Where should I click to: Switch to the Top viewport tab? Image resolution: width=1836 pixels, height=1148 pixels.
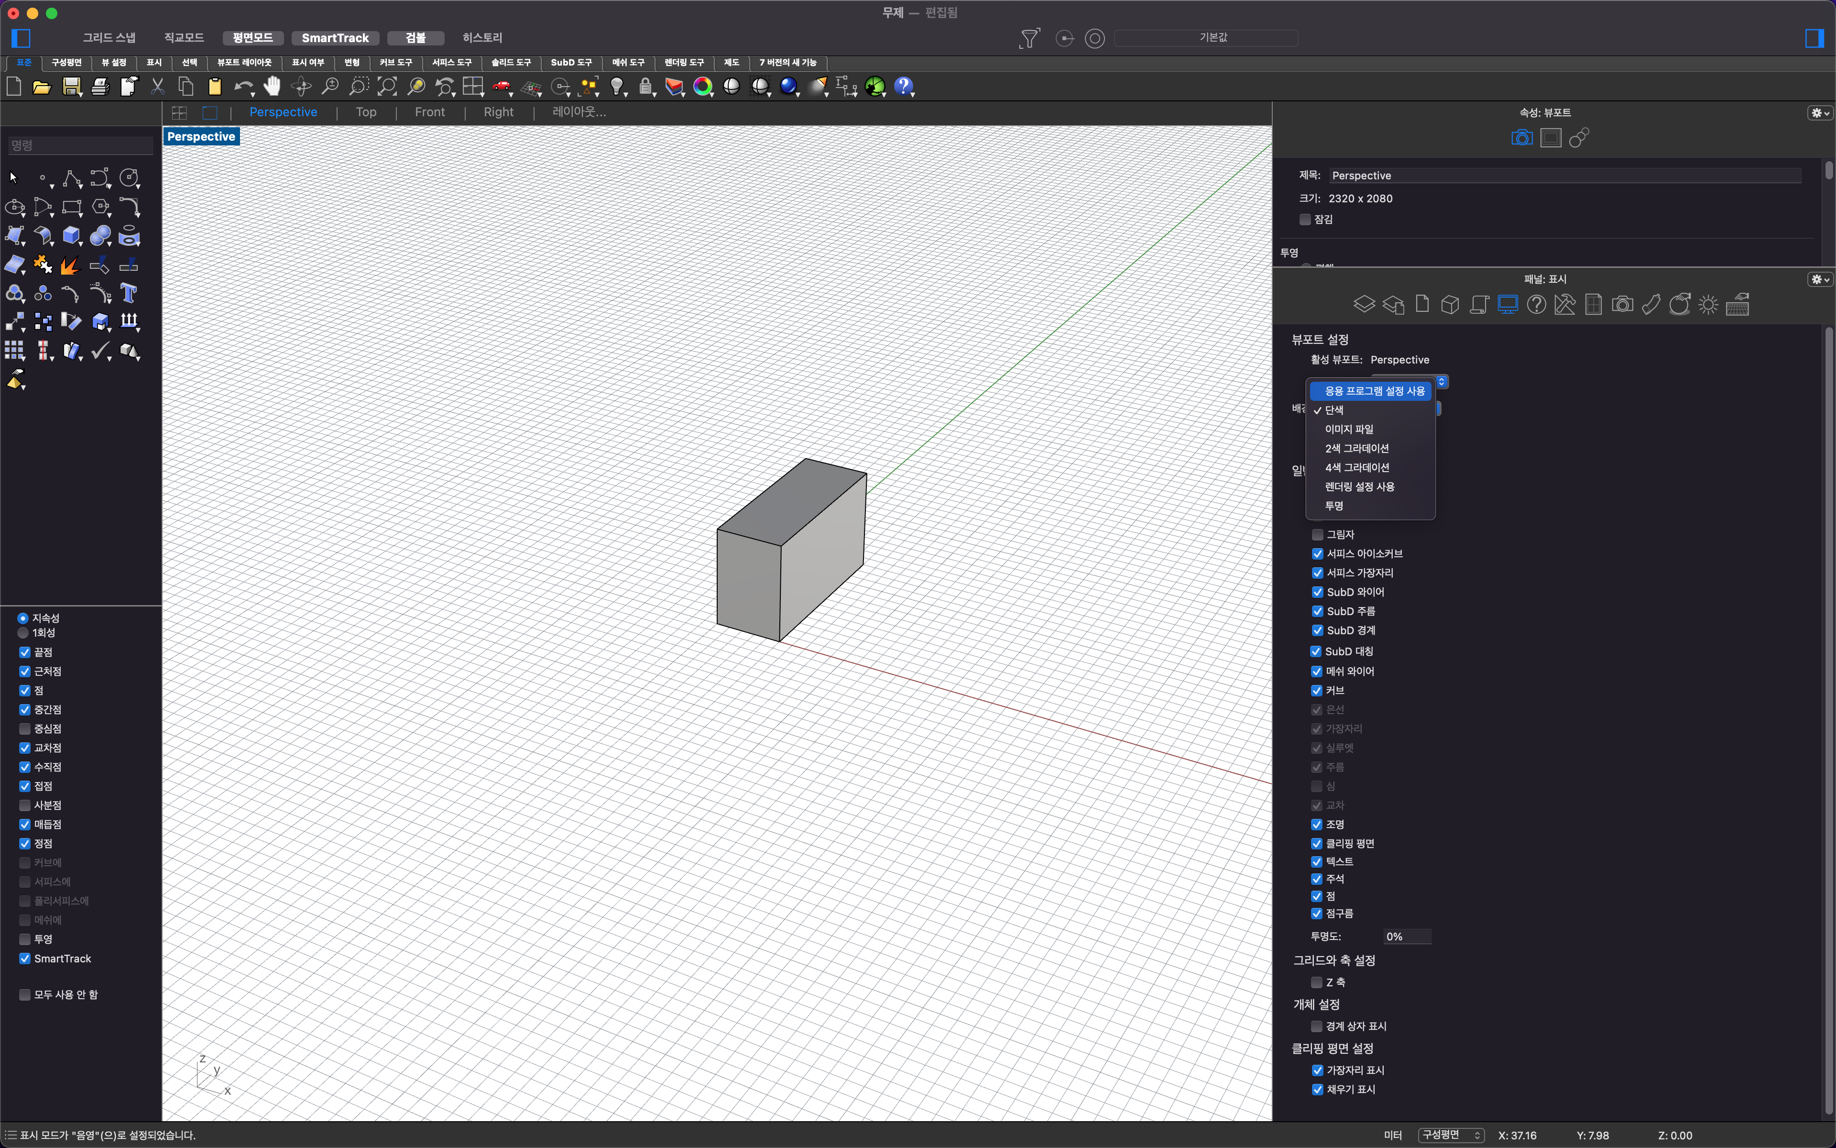(366, 112)
